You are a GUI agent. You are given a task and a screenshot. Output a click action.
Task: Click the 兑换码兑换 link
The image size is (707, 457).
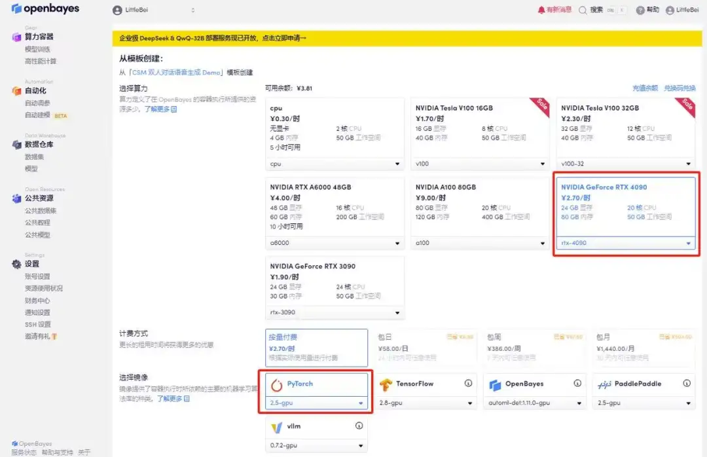click(x=680, y=88)
